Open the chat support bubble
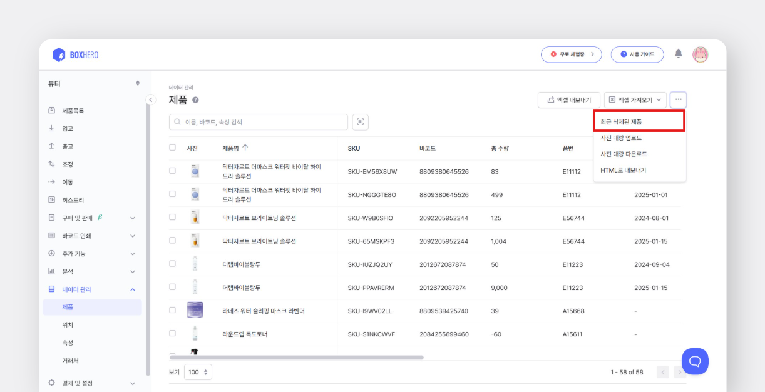765x392 pixels. click(x=695, y=361)
